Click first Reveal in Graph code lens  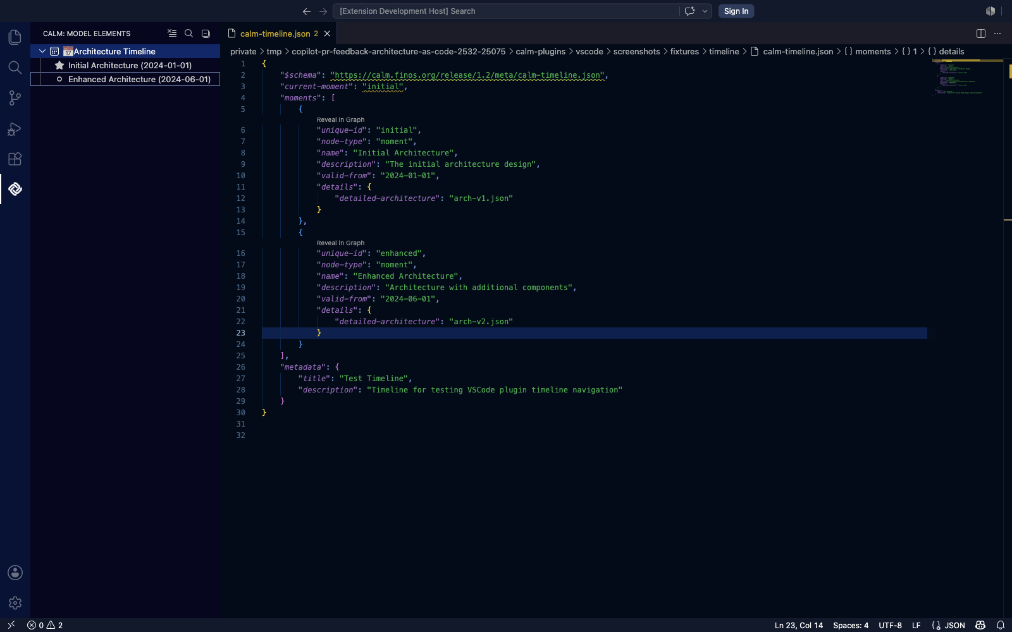(x=340, y=119)
